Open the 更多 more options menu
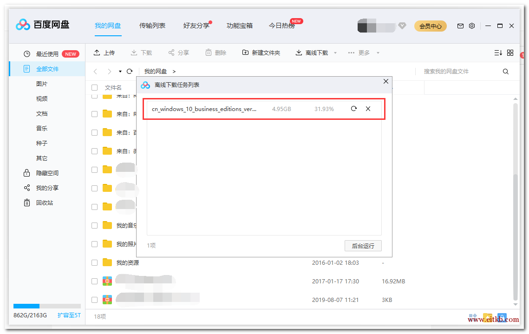The height and width of the screenshot is (334, 529). [359, 52]
